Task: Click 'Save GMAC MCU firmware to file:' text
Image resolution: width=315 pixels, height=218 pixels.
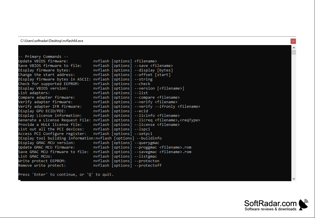Action: coord(53,152)
